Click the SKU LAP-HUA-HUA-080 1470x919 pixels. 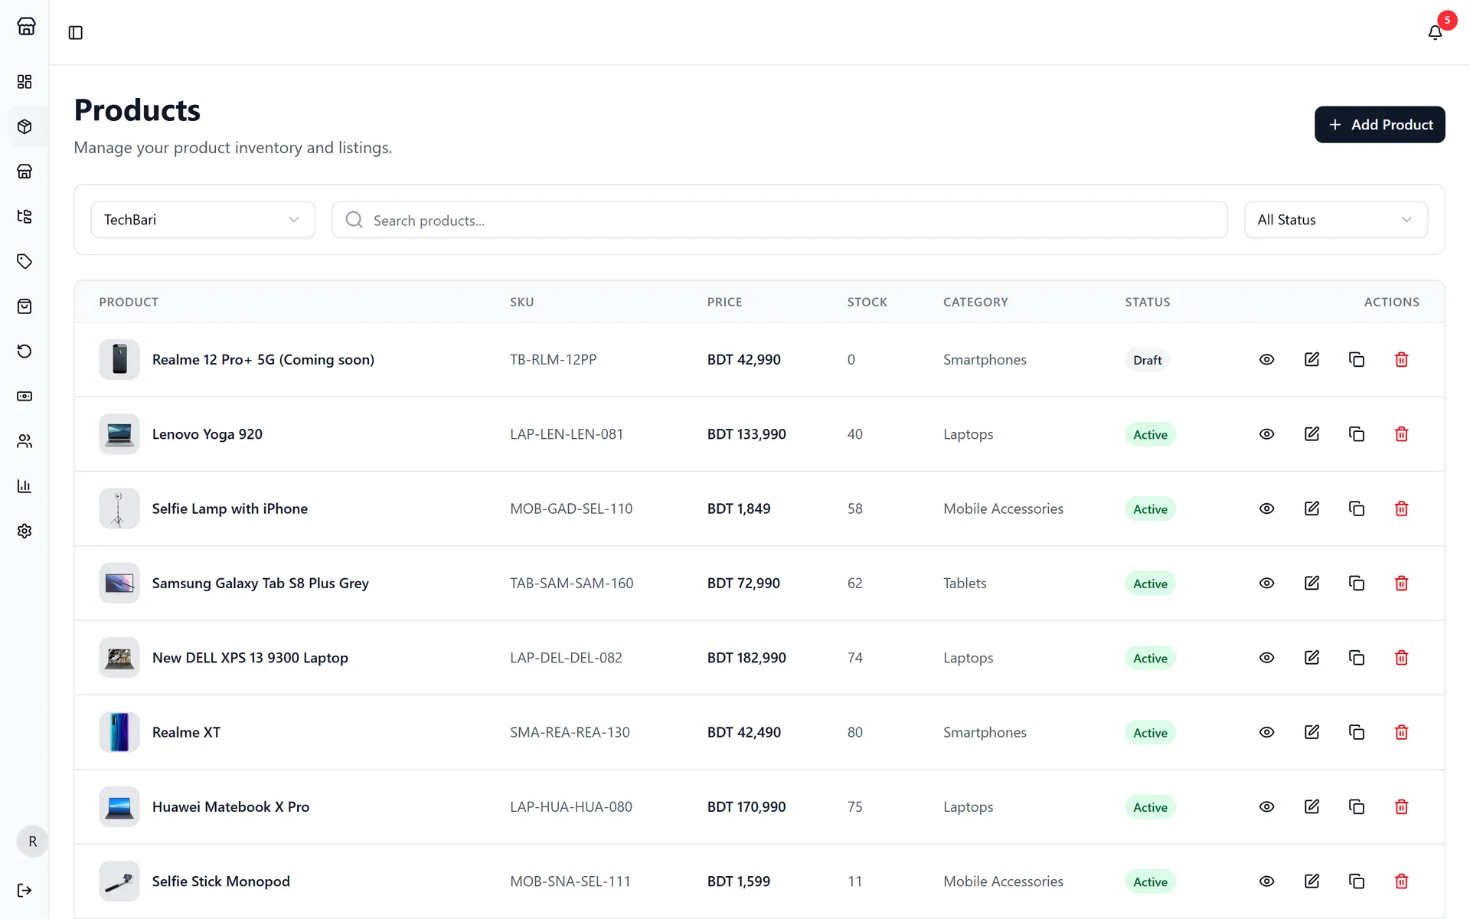click(x=571, y=806)
